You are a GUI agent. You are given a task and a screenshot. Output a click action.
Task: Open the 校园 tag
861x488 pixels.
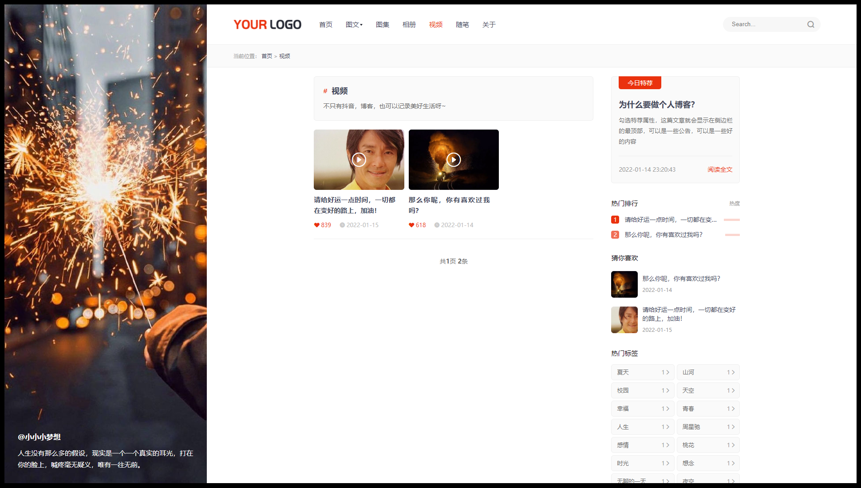click(643, 390)
